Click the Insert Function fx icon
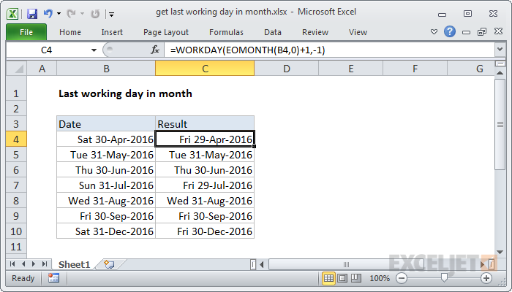Viewport: 512px width, 292px height. tap(155, 50)
